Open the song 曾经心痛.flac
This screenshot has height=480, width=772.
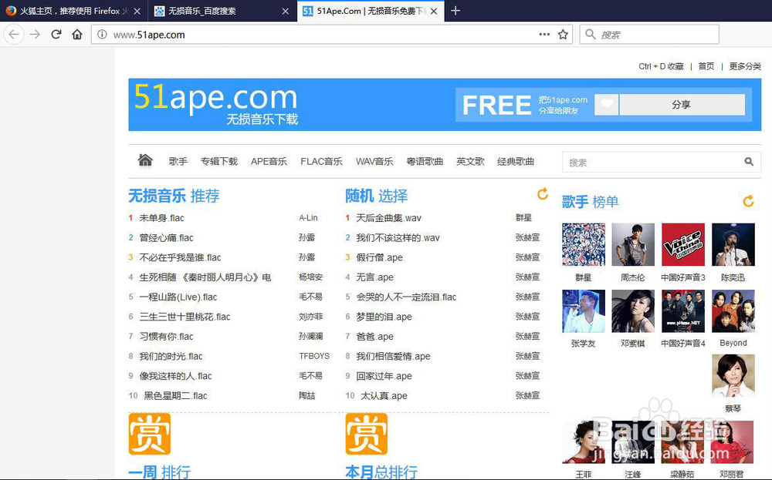166,238
